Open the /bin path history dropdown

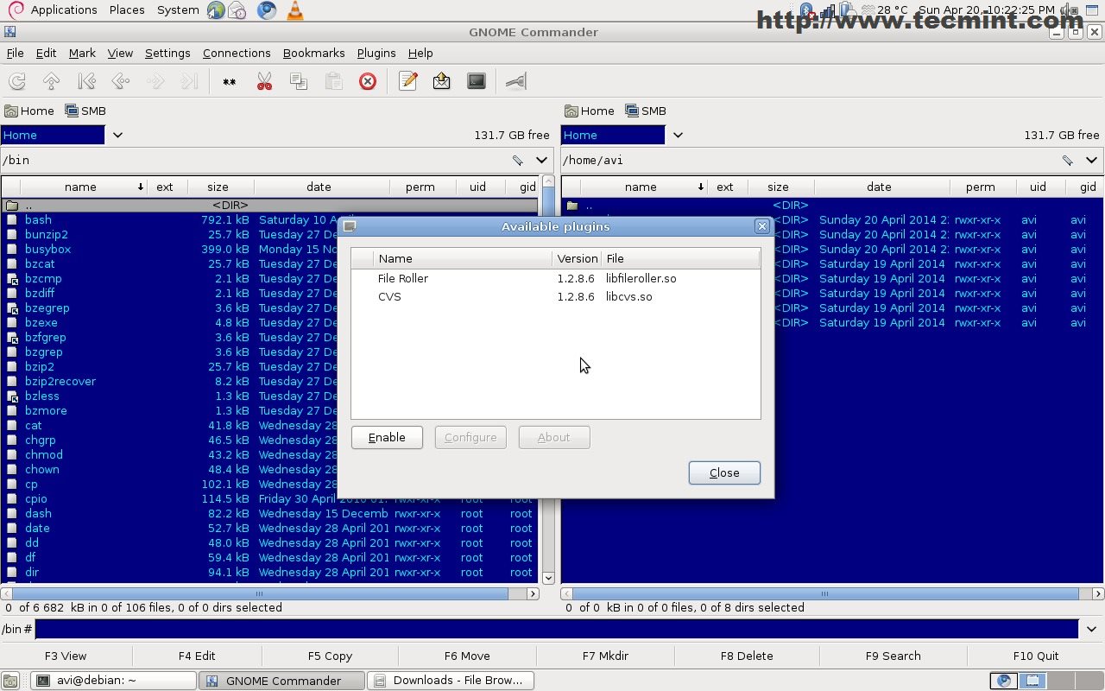pos(541,160)
